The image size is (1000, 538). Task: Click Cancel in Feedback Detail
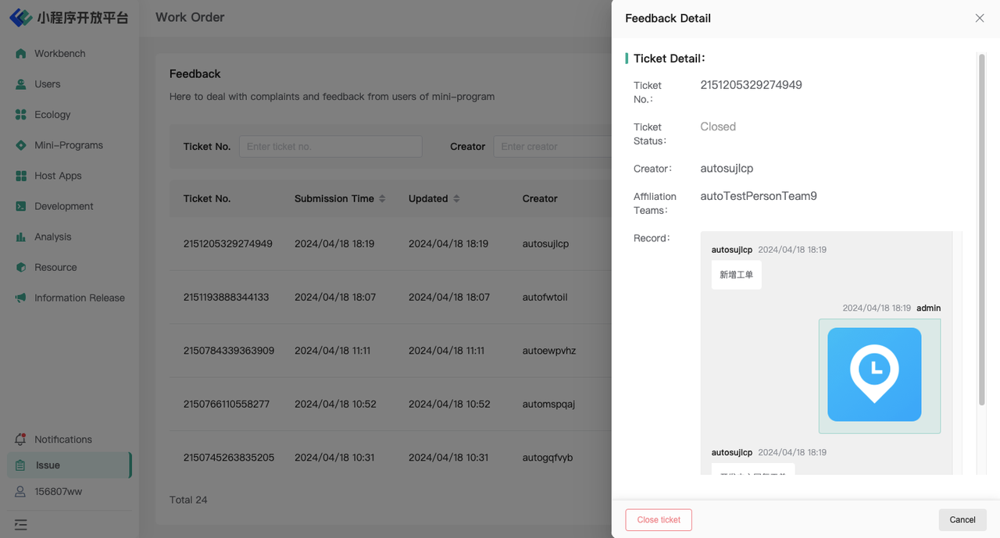[x=962, y=520]
